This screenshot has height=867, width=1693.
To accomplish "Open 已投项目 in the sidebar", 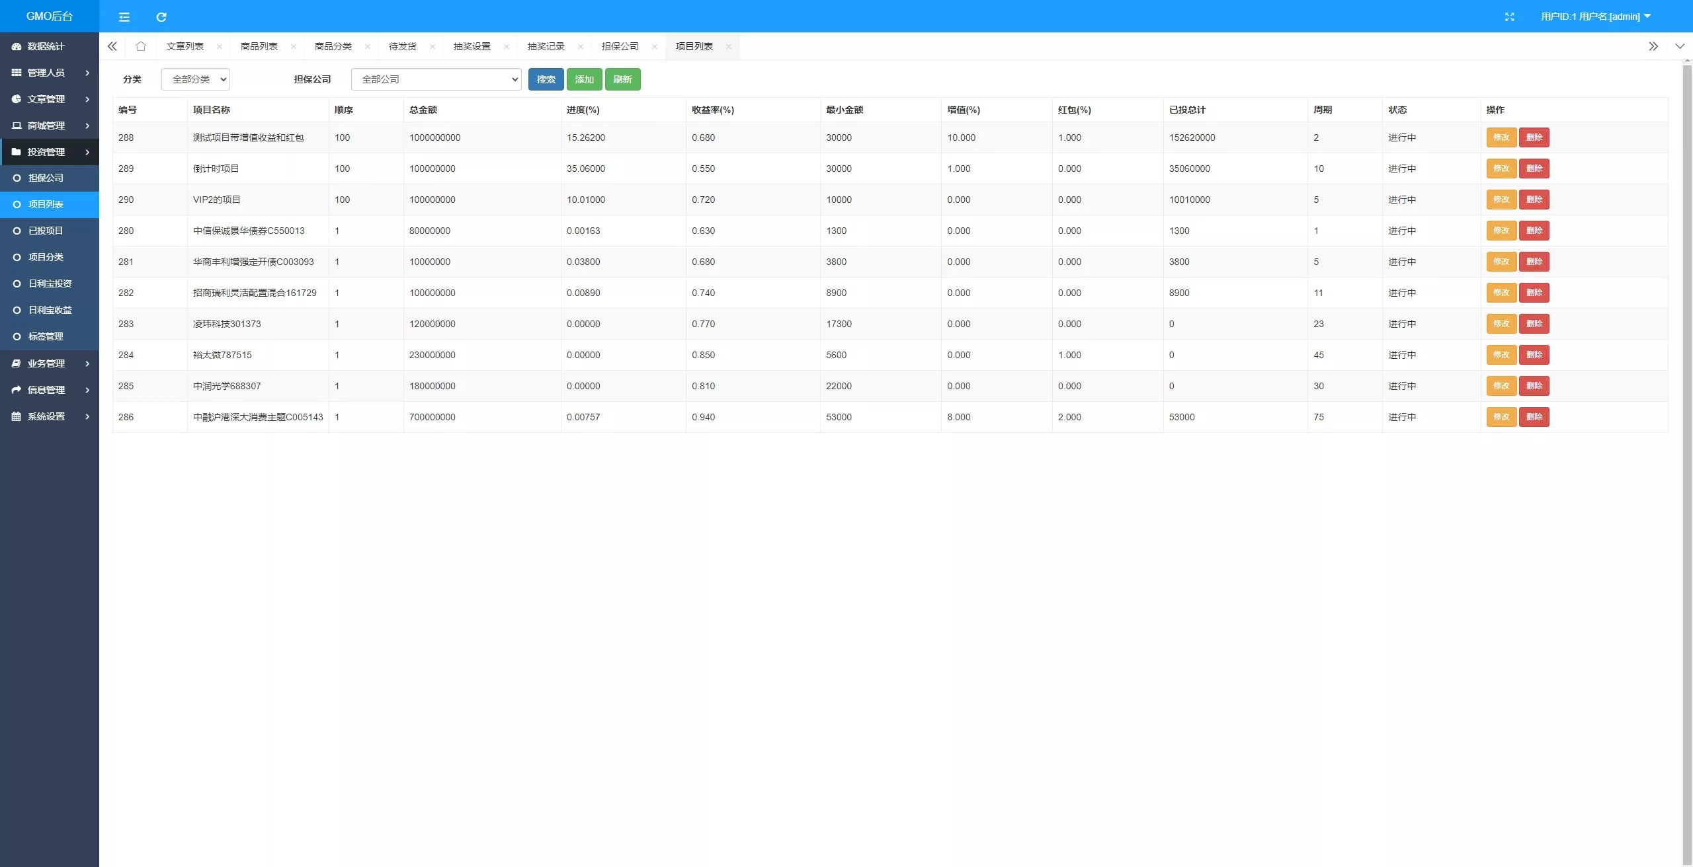I will click(x=50, y=231).
